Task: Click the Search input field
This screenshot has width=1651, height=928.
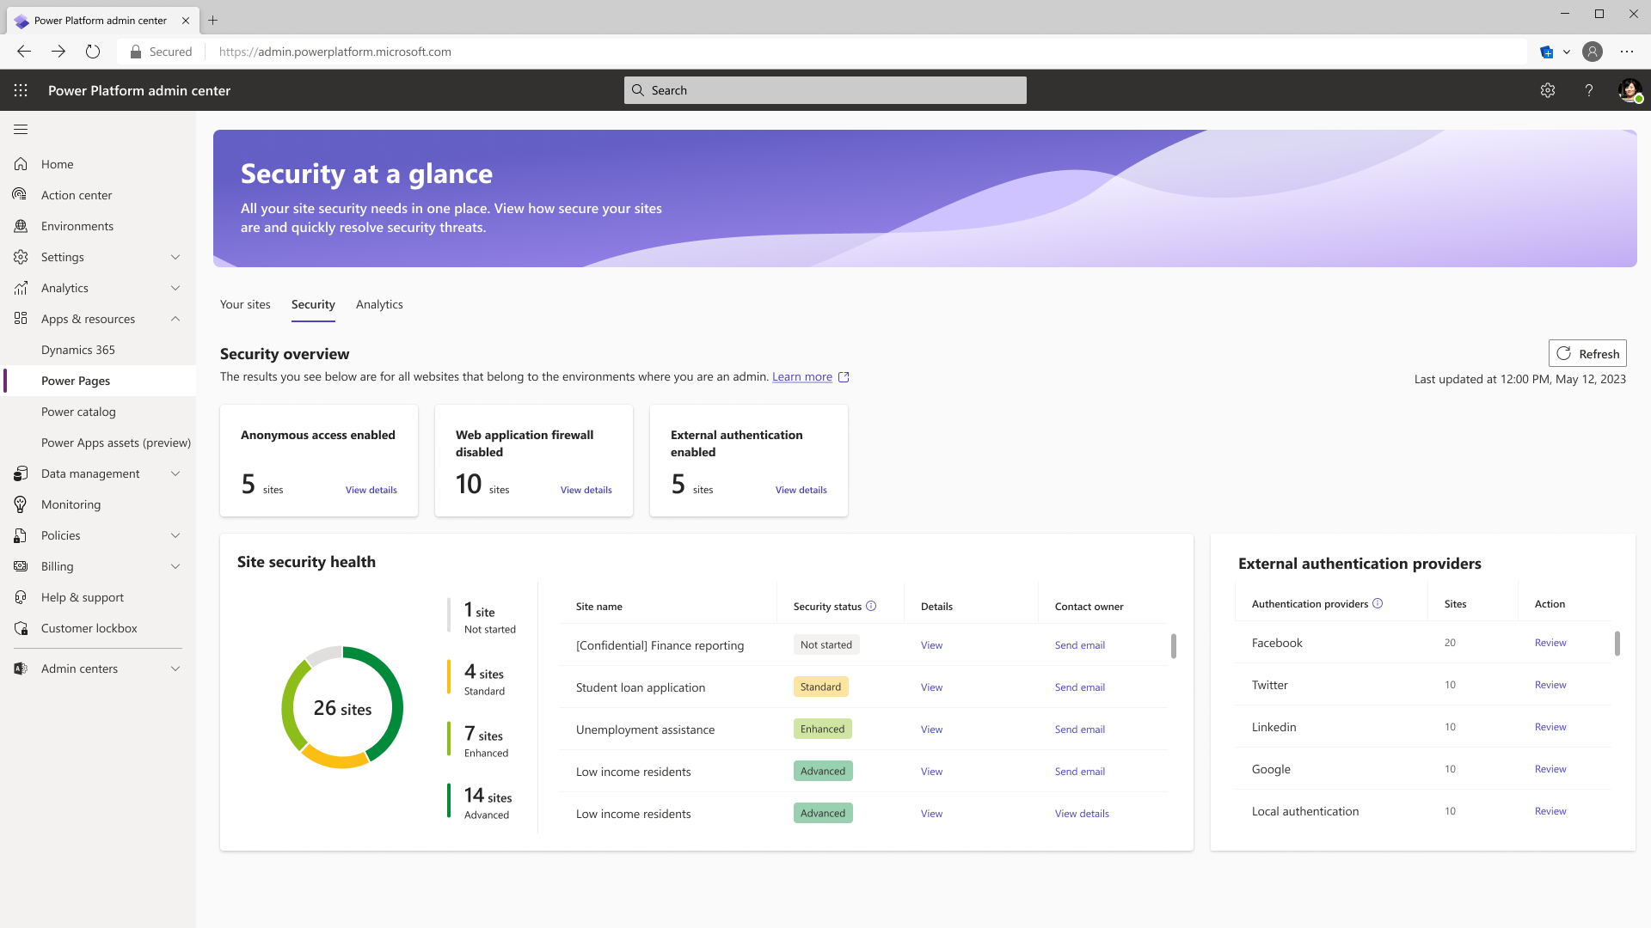Action: tap(825, 90)
